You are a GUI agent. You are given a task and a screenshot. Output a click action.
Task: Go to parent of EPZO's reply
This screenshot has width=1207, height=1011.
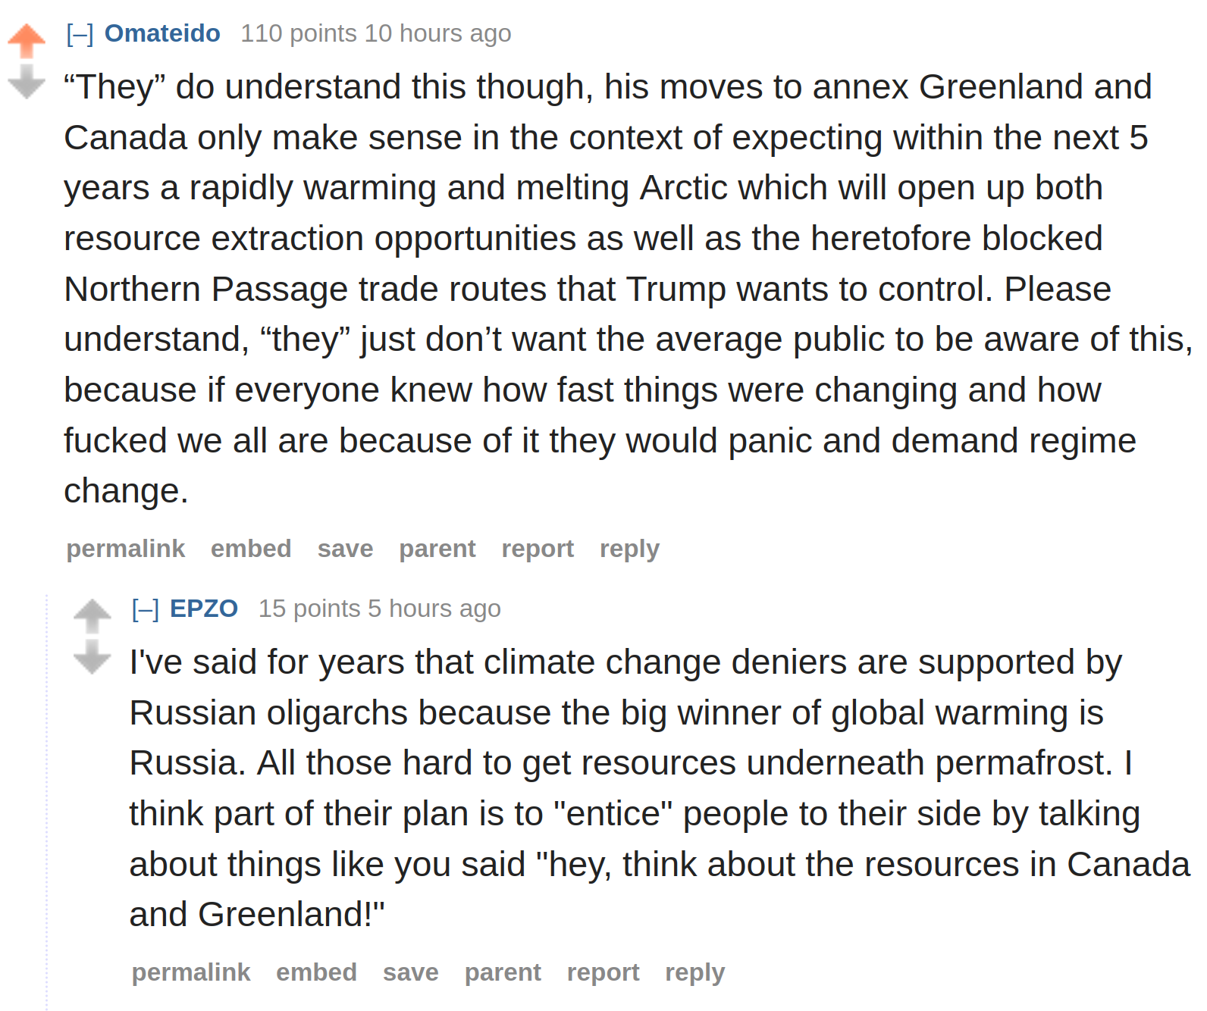[x=503, y=972]
